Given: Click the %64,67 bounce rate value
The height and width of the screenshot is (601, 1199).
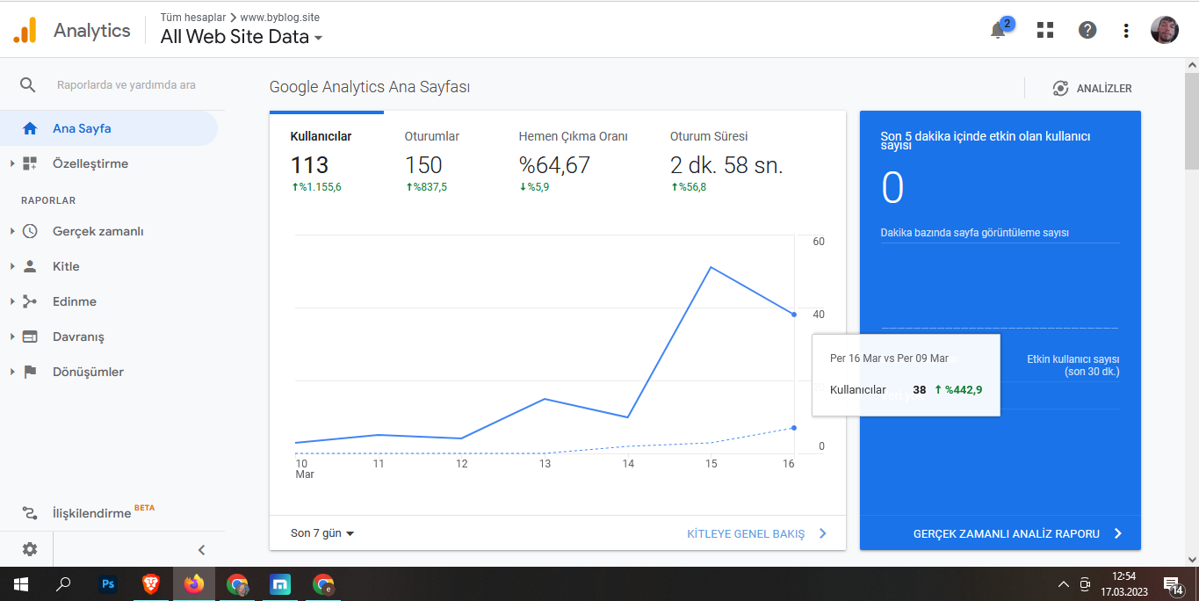Looking at the screenshot, I should [554, 165].
